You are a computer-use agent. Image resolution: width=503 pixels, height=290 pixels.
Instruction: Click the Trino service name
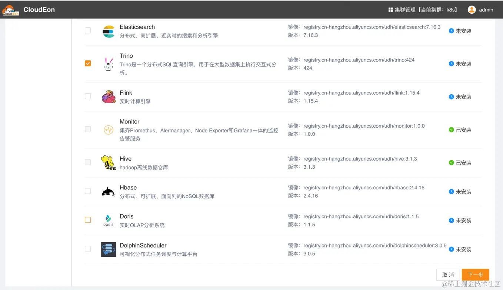click(x=126, y=56)
